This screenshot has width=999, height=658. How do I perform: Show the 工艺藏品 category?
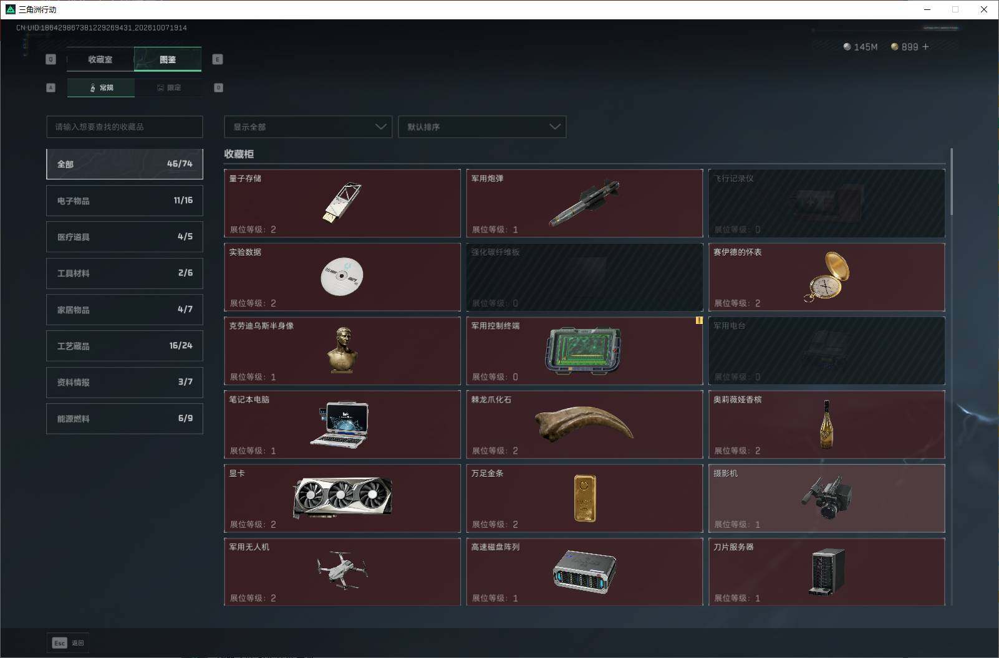point(125,346)
